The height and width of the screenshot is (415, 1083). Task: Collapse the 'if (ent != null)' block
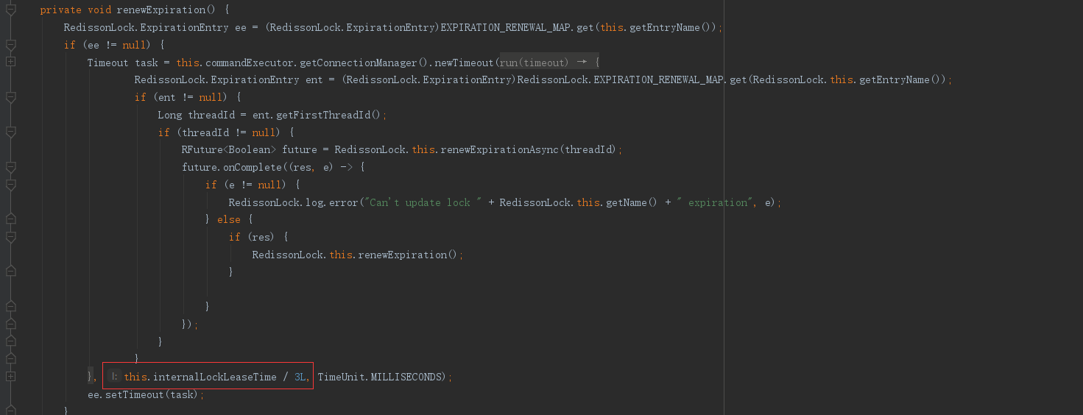click(x=10, y=97)
